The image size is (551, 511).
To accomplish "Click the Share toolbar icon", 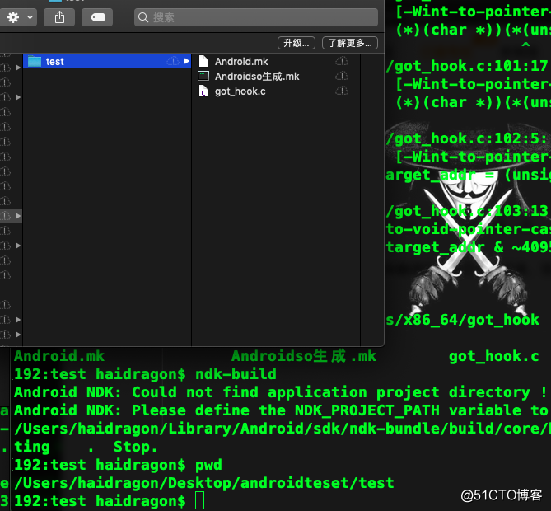I will pyautogui.click(x=59, y=17).
